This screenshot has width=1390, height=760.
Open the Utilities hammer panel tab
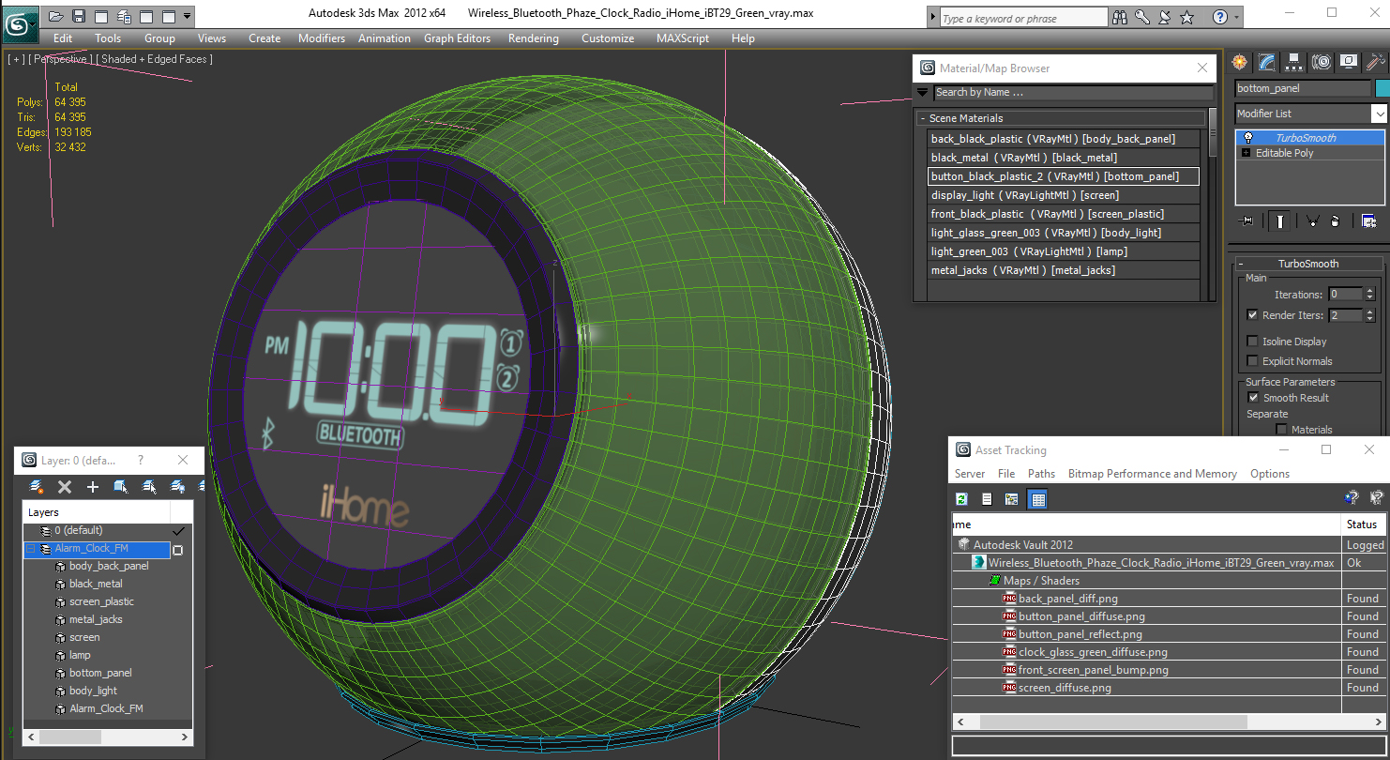coord(1375,62)
